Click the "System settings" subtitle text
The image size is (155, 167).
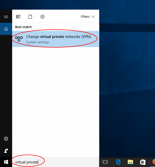pos(38,42)
